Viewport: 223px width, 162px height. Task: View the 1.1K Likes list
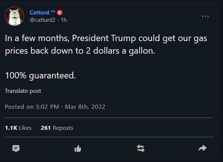point(18,128)
